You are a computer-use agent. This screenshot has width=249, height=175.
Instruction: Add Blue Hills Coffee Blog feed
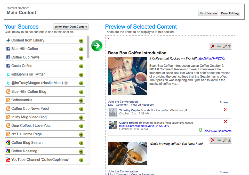point(81,92)
